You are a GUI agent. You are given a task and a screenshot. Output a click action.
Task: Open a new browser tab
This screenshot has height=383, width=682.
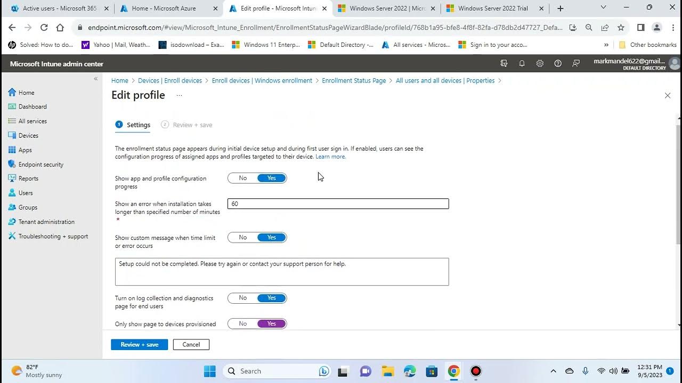560,9
